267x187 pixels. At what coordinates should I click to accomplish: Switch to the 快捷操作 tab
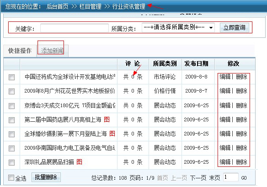[x=20, y=51]
